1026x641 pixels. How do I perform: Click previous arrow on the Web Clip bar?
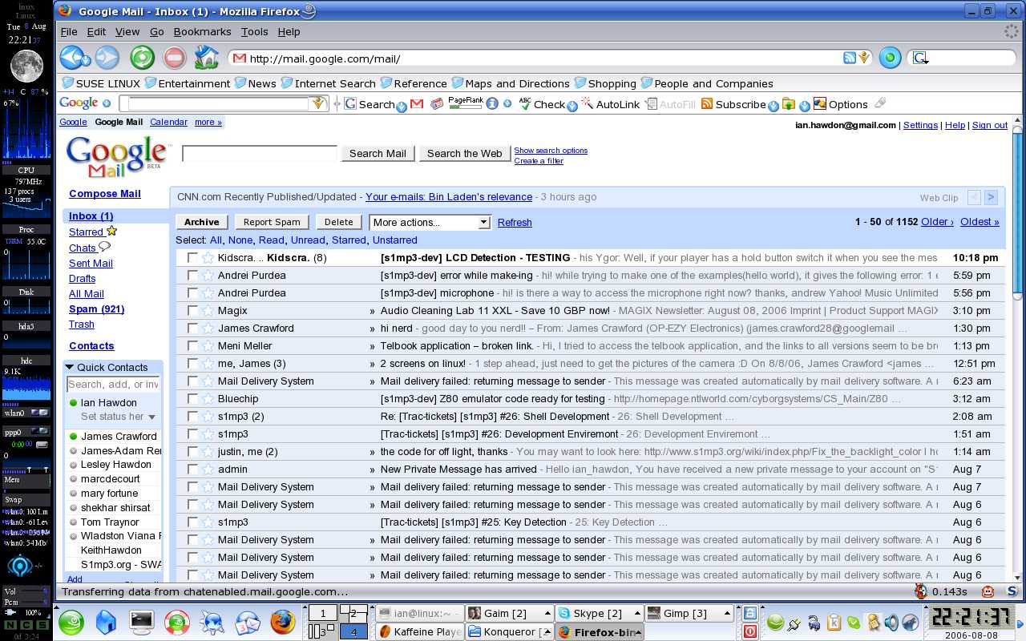974,197
